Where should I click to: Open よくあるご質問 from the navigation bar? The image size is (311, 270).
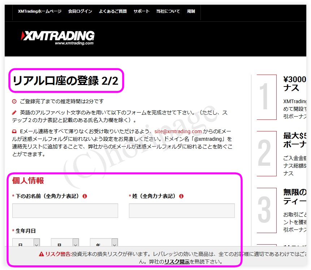coord(113,11)
